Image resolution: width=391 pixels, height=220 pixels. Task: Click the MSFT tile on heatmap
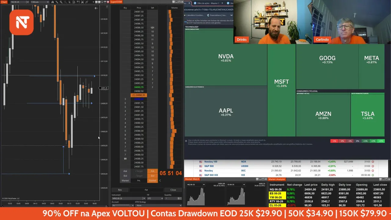tap(281, 83)
